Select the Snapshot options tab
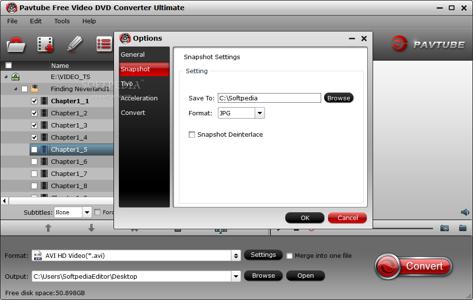 click(x=144, y=69)
